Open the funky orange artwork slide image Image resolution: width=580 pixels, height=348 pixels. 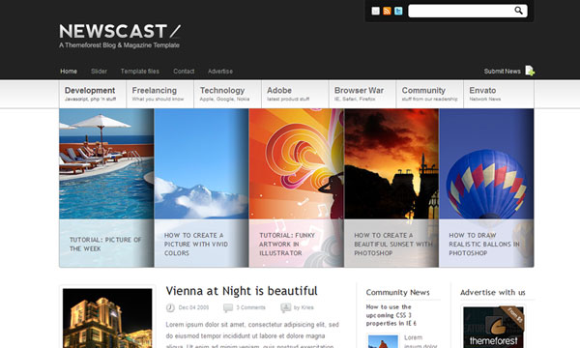click(297, 163)
